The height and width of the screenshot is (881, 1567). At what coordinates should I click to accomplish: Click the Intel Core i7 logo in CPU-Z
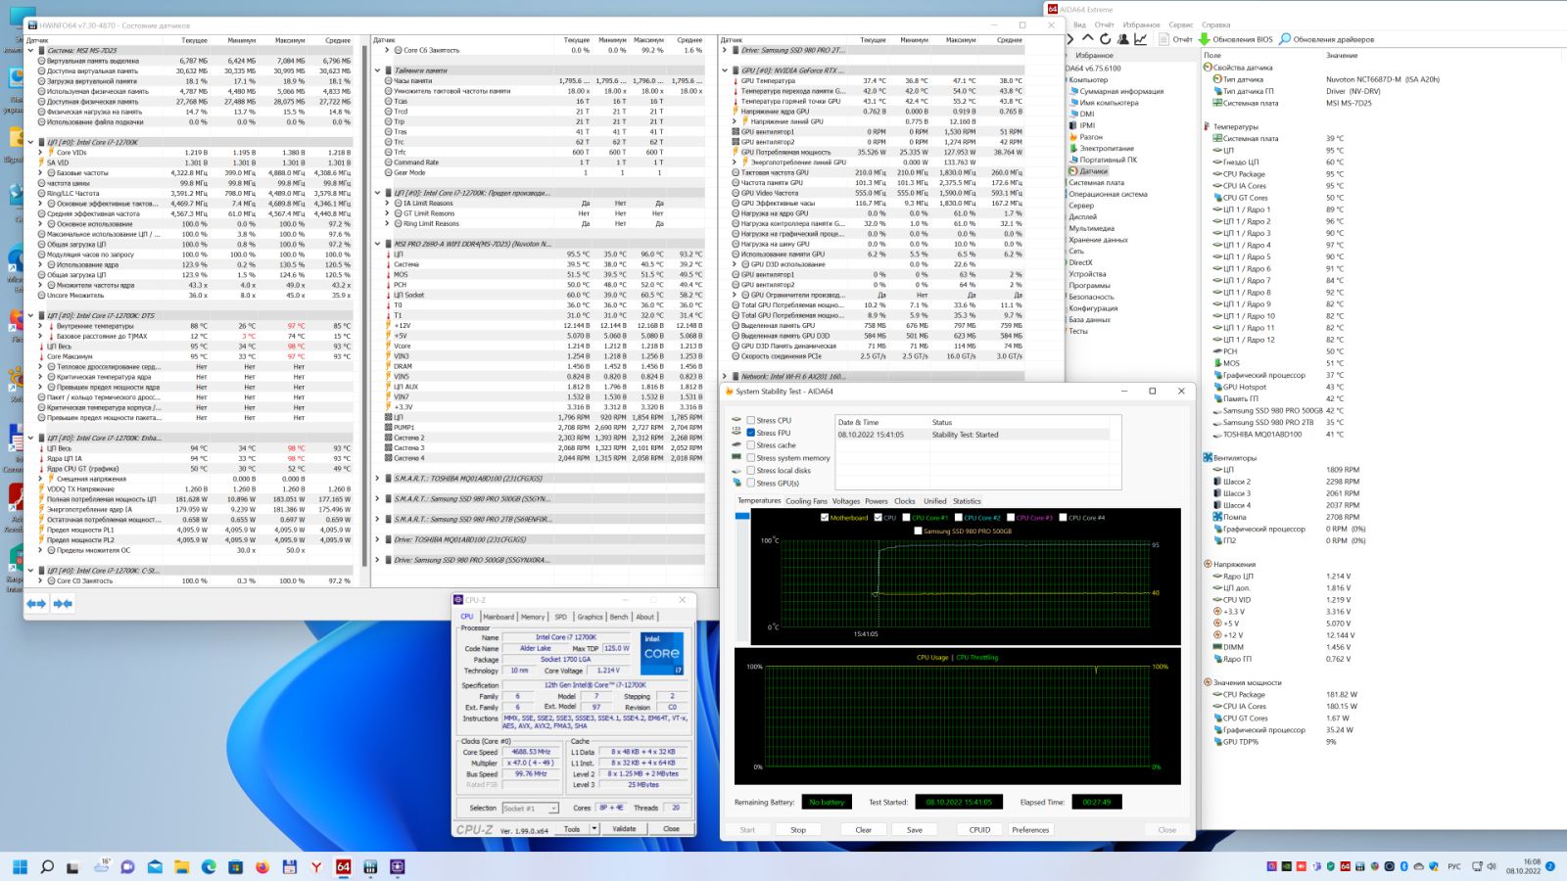click(x=662, y=653)
